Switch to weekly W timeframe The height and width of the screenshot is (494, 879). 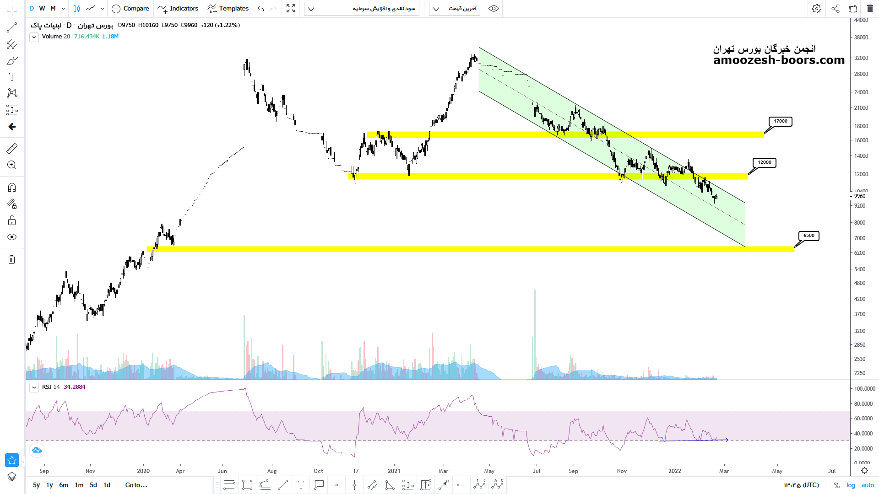coord(42,9)
